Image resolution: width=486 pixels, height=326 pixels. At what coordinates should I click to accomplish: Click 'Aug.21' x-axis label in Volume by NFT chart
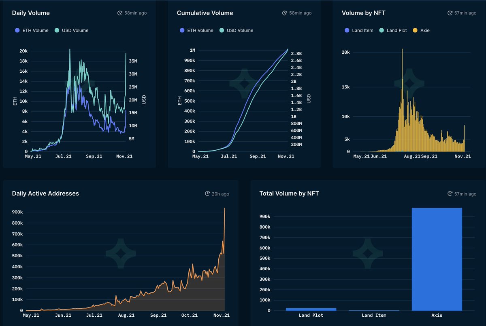tap(412, 156)
